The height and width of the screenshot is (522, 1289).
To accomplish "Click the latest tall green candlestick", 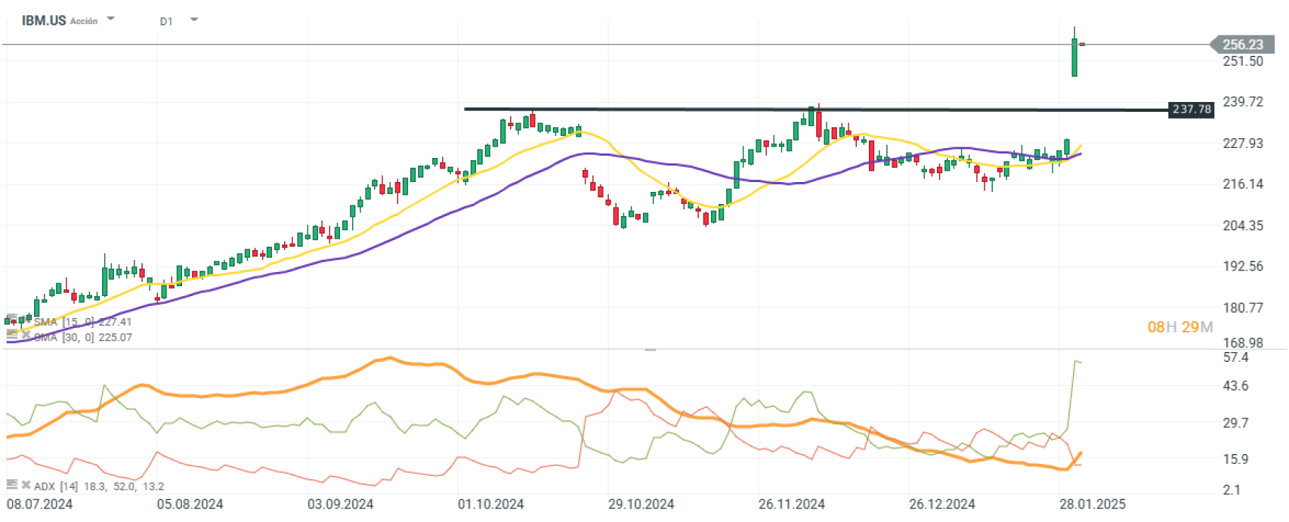I will [x=1074, y=57].
